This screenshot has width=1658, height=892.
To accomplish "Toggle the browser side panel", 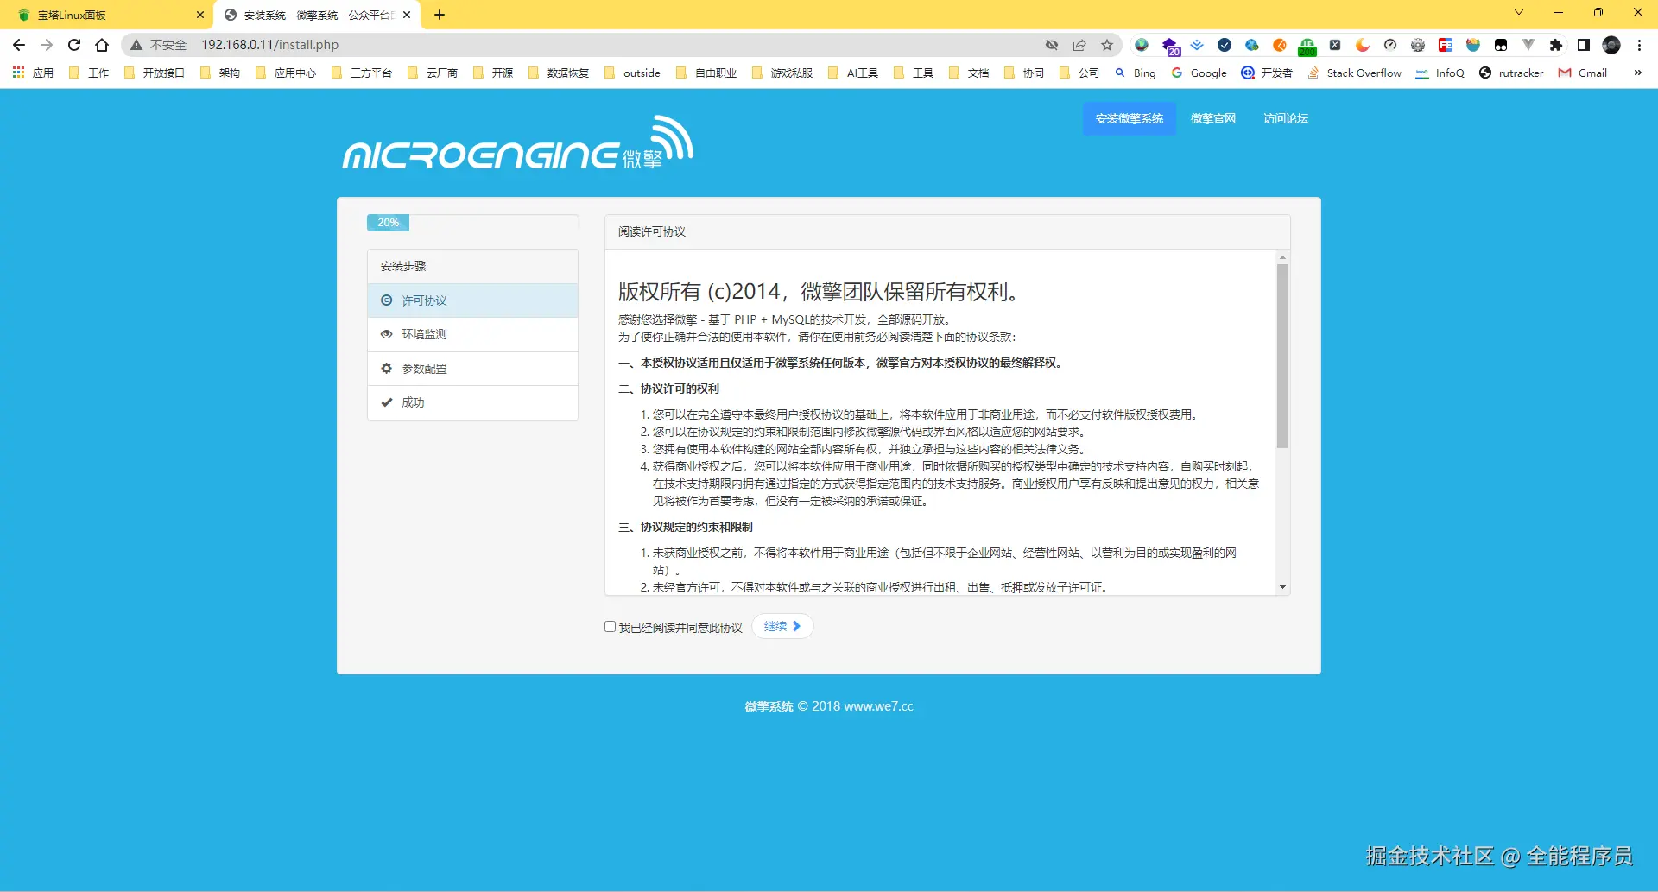I will point(1584,45).
